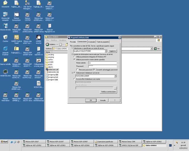Switch to the Provider tab
The height and width of the screenshot is (151, 189).
coord(73,42)
